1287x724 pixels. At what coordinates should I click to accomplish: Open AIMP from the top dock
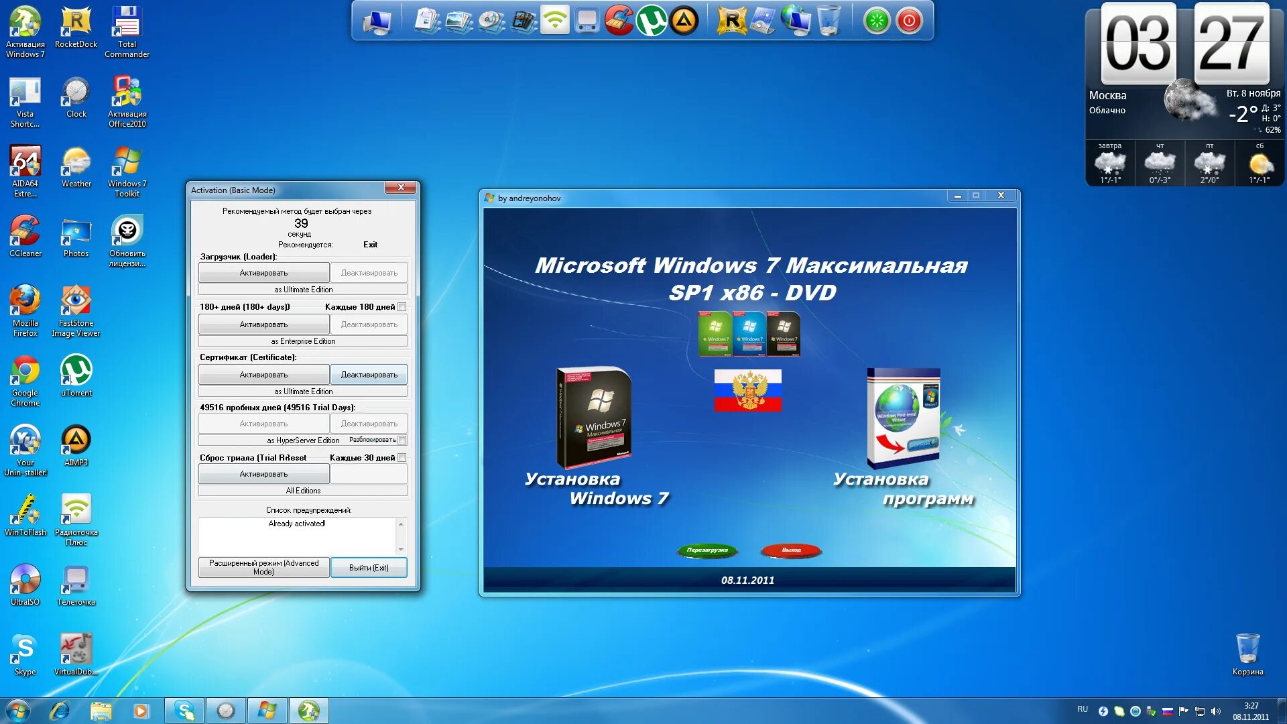point(683,20)
